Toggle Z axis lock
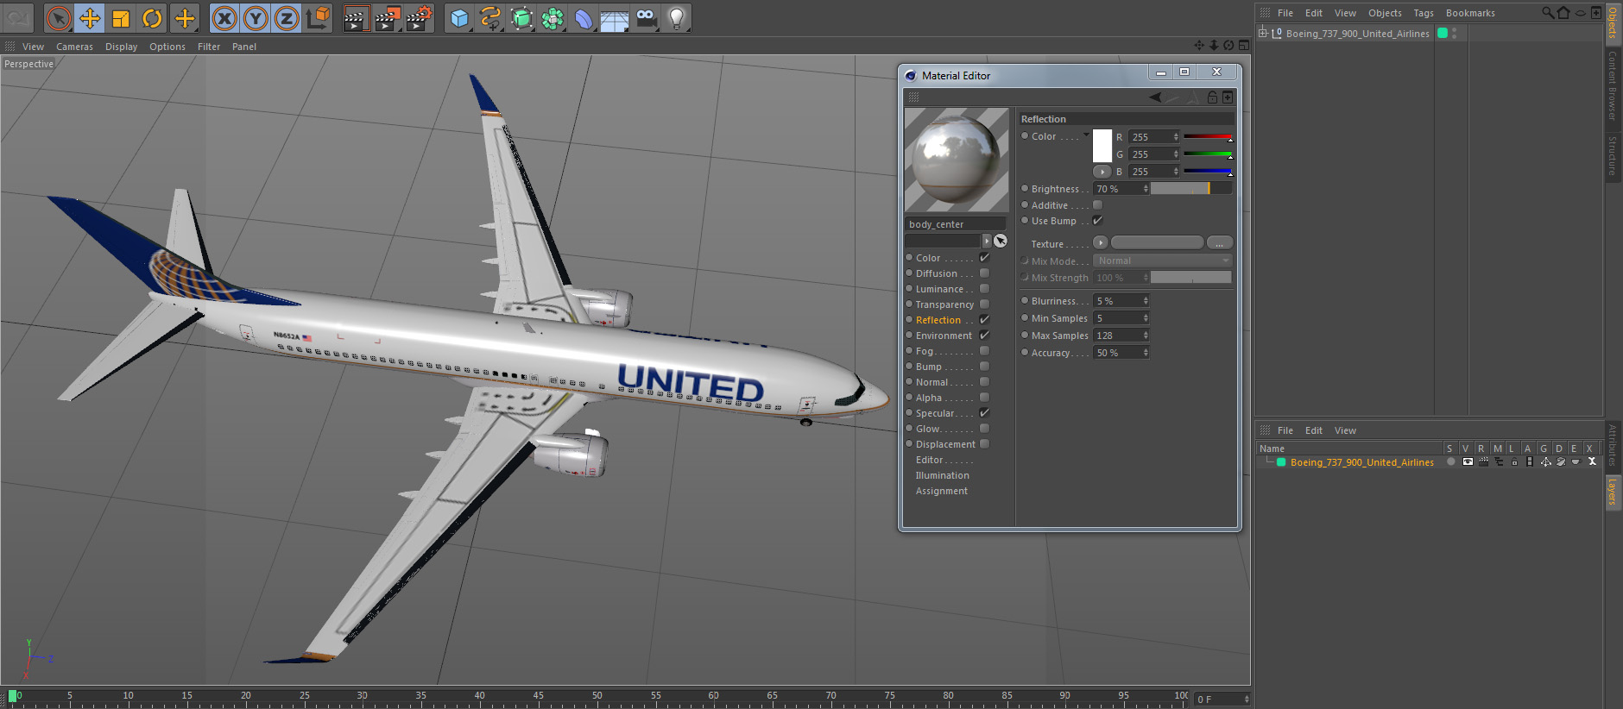1623x709 pixels. (x=287, y=18)
